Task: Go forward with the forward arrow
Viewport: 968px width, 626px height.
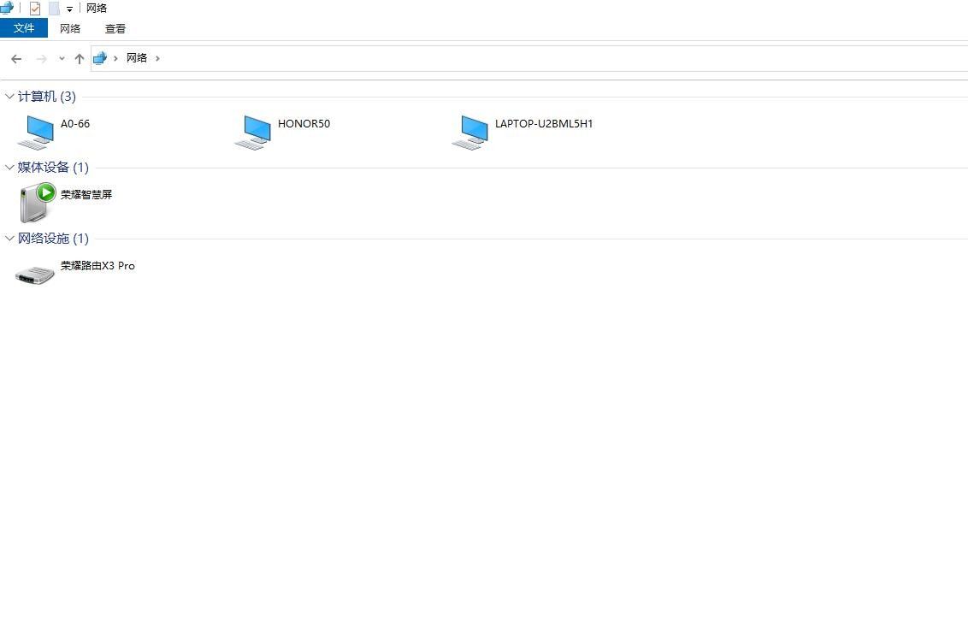Action: pos(41,59)
